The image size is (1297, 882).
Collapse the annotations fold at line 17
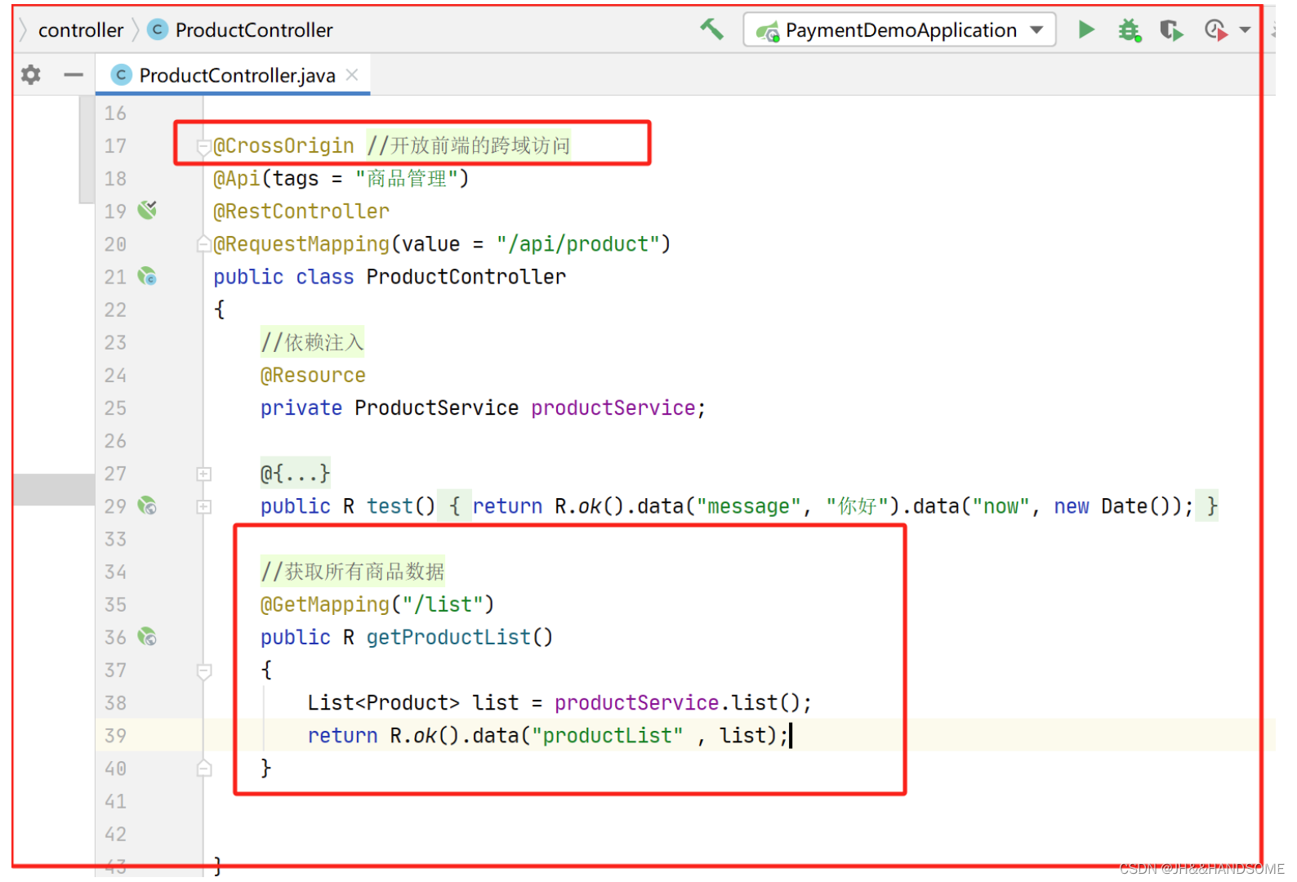click(x=204, y=147)
